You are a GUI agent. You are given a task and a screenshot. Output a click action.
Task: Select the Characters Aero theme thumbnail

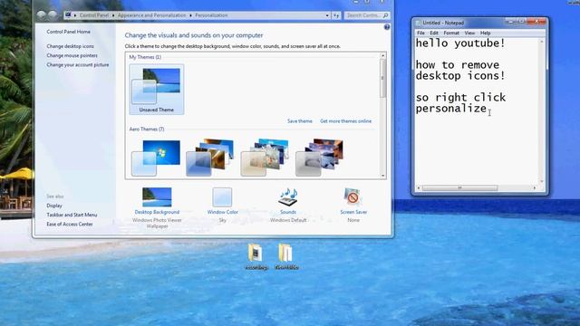(x=265, y=158)
